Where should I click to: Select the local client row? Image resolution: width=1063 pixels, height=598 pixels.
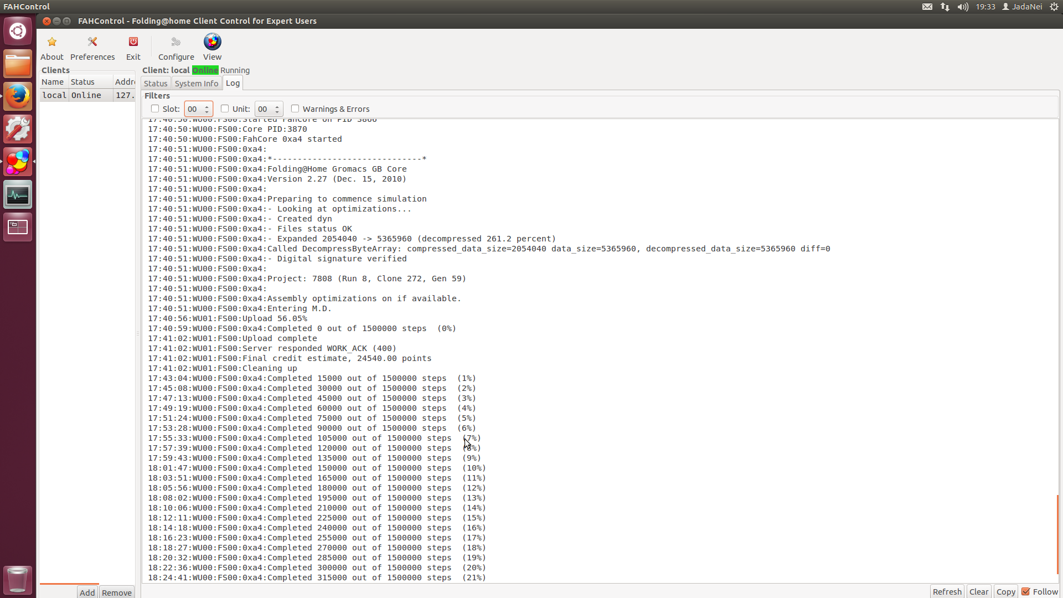coord(87,95)
